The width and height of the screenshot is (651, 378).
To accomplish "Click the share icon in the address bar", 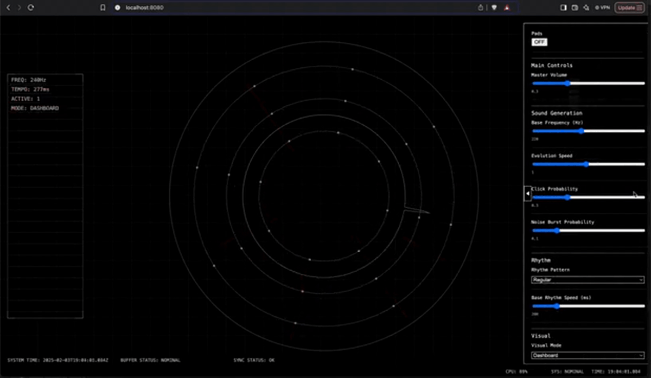I will (x=481, y=8).
